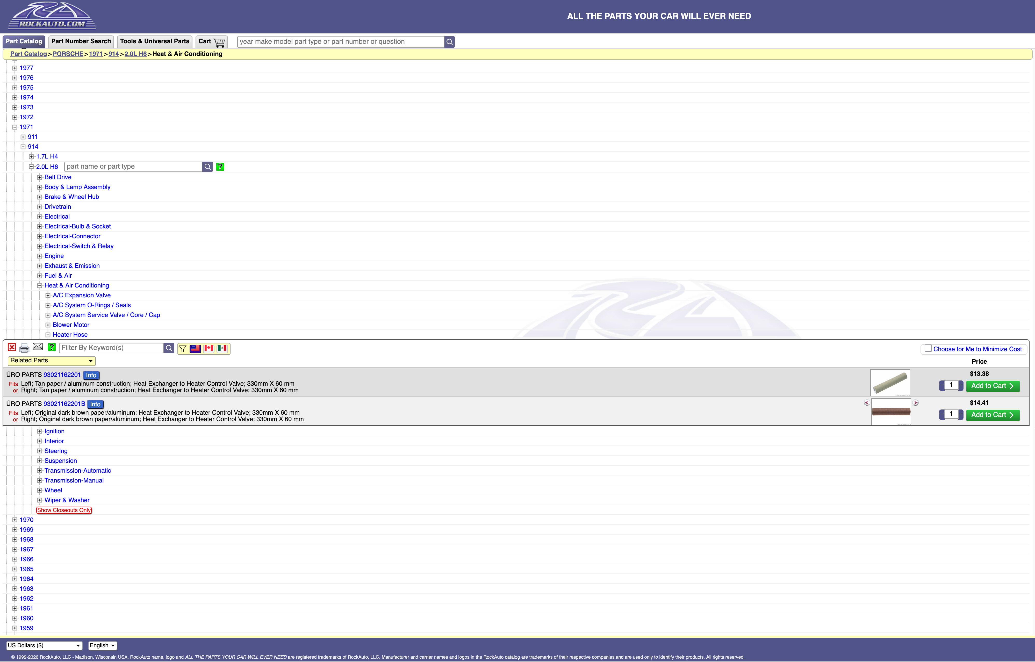
Task: Click the tan heater hose thumbnail
Action: pyautogui.click(x=890, y=382)
